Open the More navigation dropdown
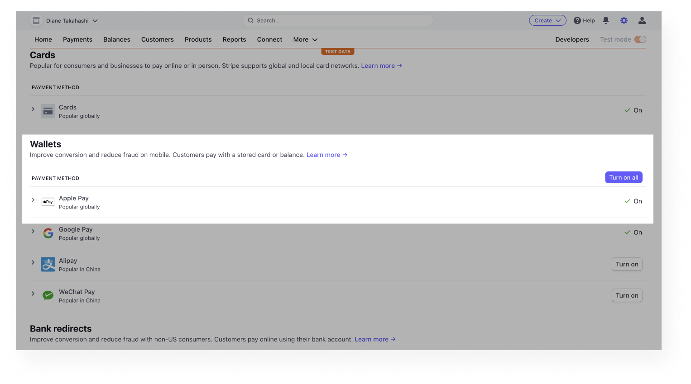The image size is (691, 384). (x=305, y=39)
